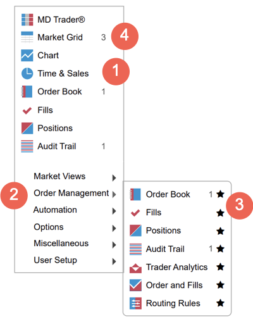253x331 pixels.
Task: Select the Order and Fills checkmark icon
Action: tap(135, 285)
